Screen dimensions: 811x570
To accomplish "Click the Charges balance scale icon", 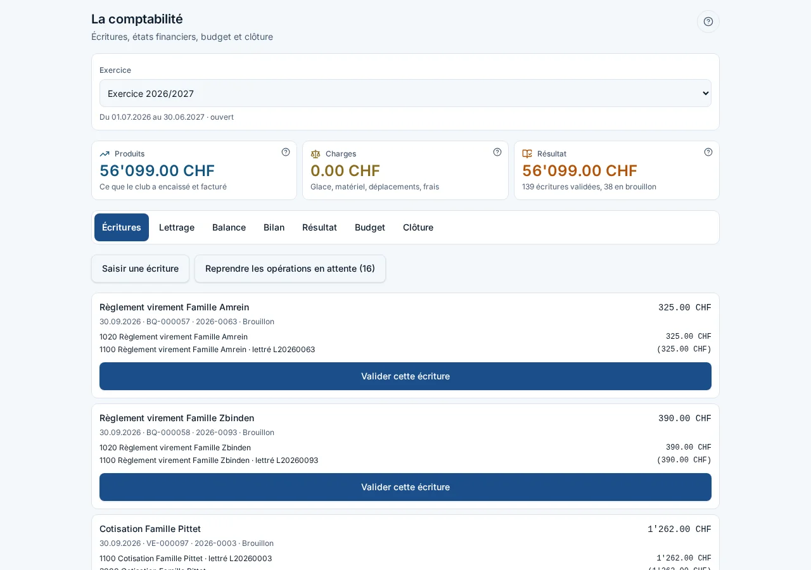I will [316, 154].
